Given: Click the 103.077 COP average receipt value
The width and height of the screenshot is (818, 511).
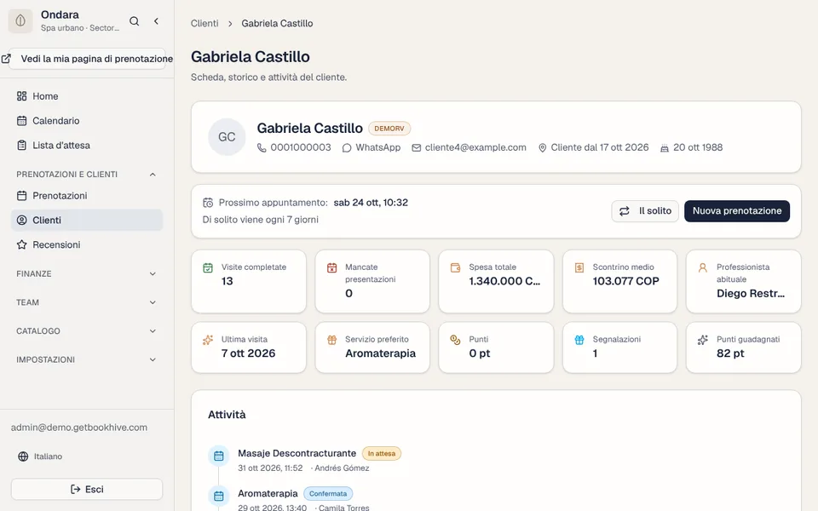Looking at the screenshot, I should (625, 281).
